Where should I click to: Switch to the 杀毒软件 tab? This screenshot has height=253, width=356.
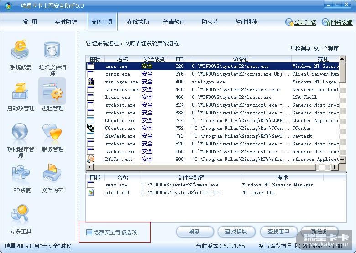[174, 22]
